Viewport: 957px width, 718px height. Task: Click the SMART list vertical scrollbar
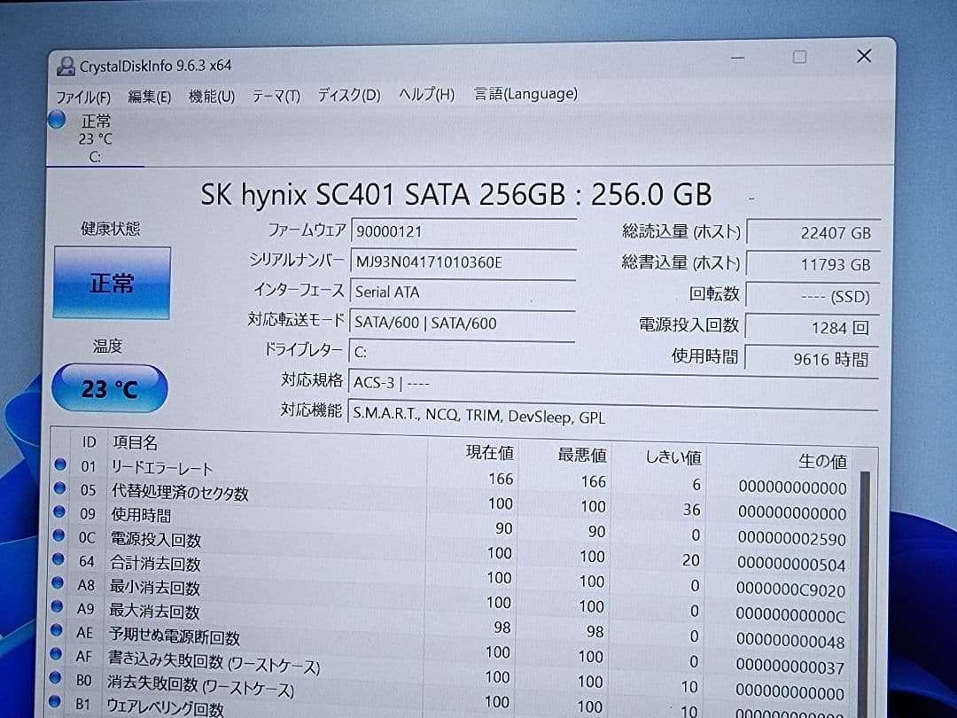click(x=864, y=592)
